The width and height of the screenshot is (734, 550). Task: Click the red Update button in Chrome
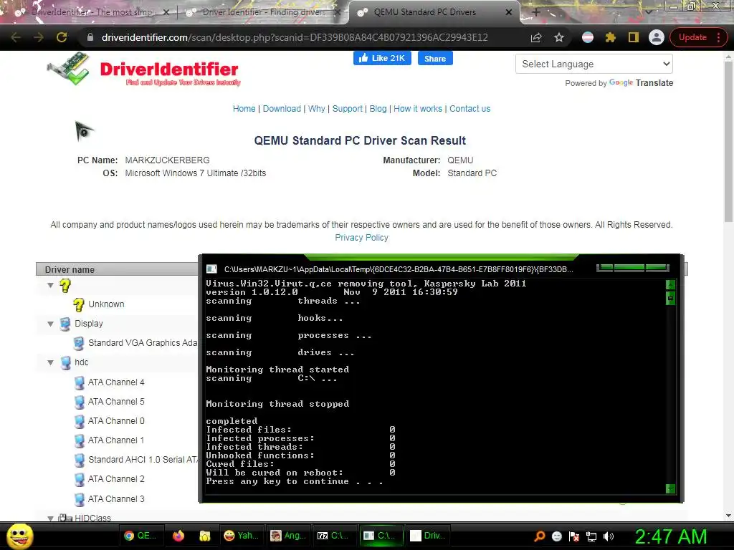point(692,37)
